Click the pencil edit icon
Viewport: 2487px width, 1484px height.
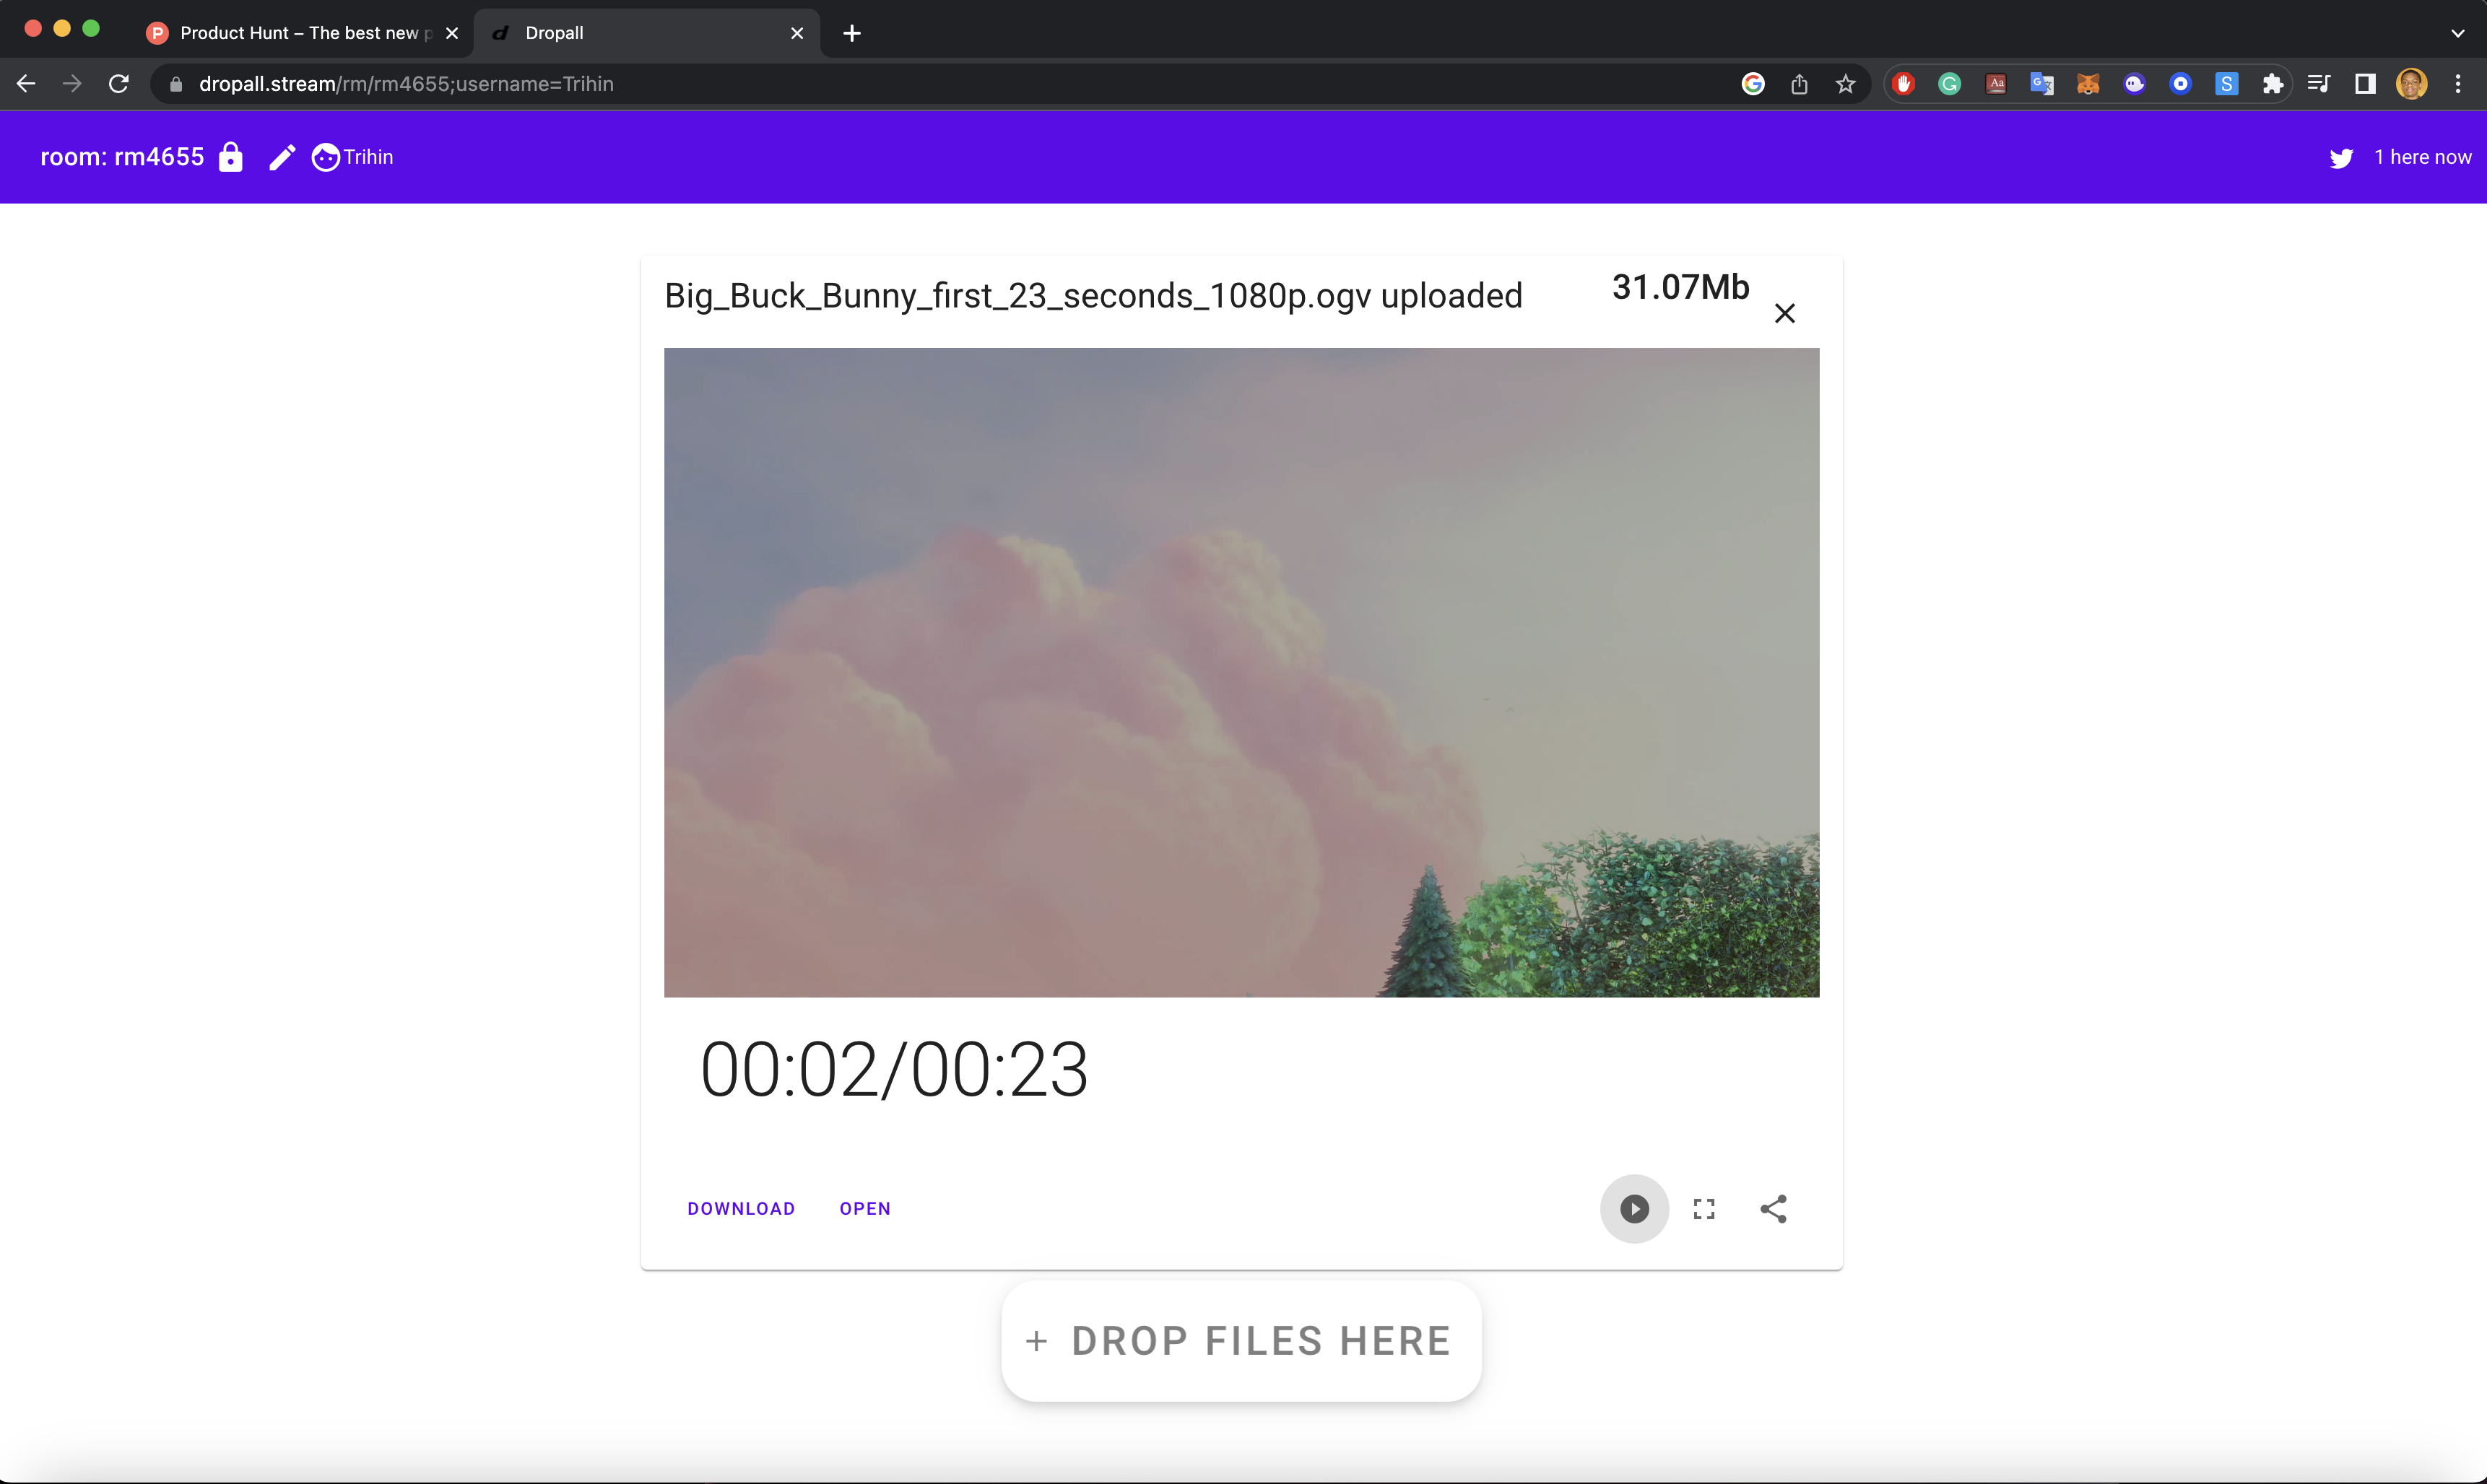(282, 157)
